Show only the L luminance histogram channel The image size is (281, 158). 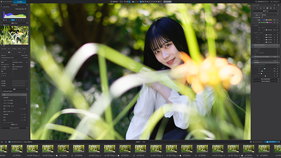(24, 20)
